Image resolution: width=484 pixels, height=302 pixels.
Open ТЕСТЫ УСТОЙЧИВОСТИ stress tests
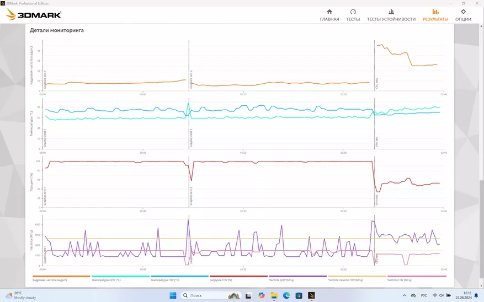coord(391,15)
